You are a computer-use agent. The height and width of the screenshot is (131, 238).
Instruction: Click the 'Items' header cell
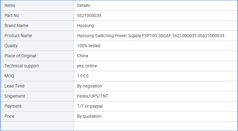pyautogui.click(x=10, y=5)
